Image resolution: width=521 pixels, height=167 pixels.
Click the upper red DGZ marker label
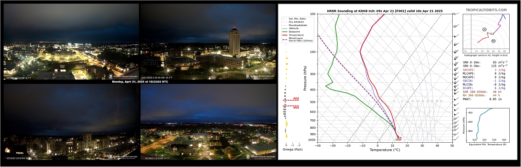[296, 99]
